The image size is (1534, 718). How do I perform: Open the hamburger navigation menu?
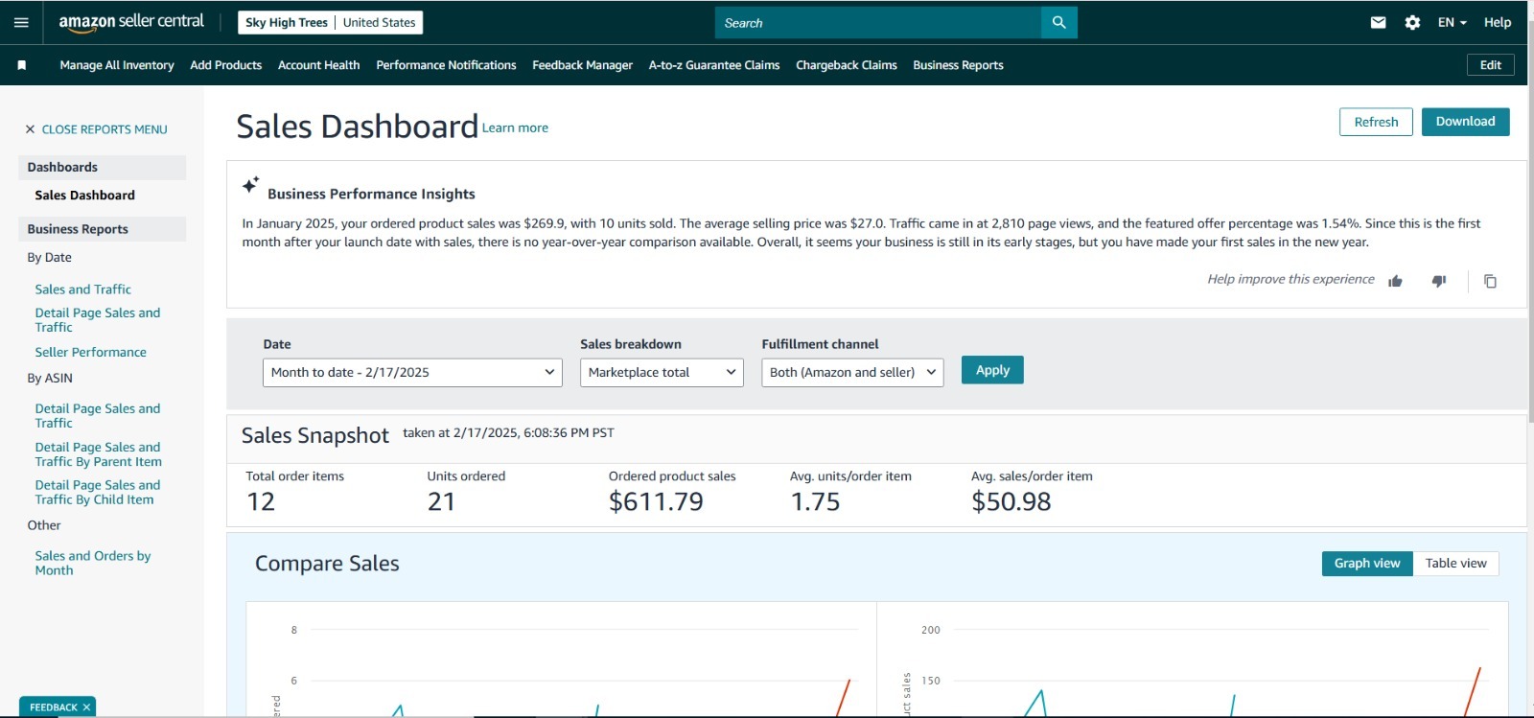coord(21,22)
